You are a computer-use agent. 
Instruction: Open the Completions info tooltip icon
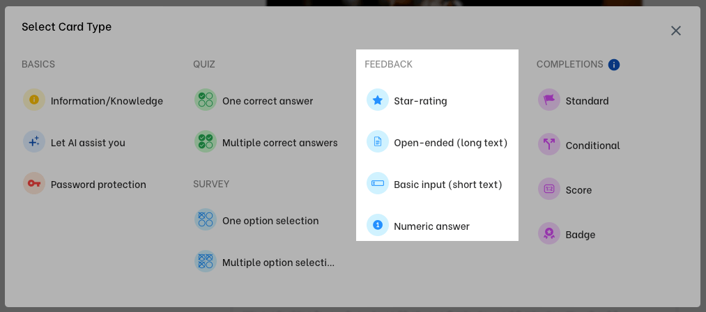tap(614, 65)
